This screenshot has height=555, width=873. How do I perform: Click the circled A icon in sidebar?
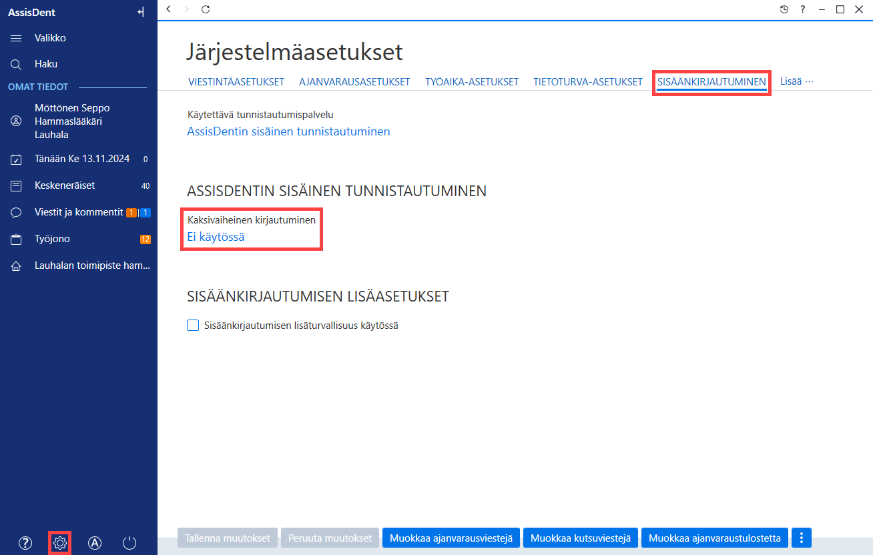pos(95,543)
